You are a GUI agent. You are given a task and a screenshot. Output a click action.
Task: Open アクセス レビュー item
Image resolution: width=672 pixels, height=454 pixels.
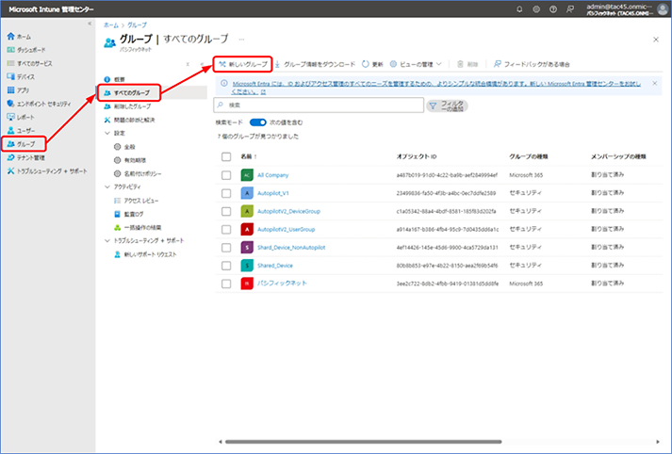137,201
